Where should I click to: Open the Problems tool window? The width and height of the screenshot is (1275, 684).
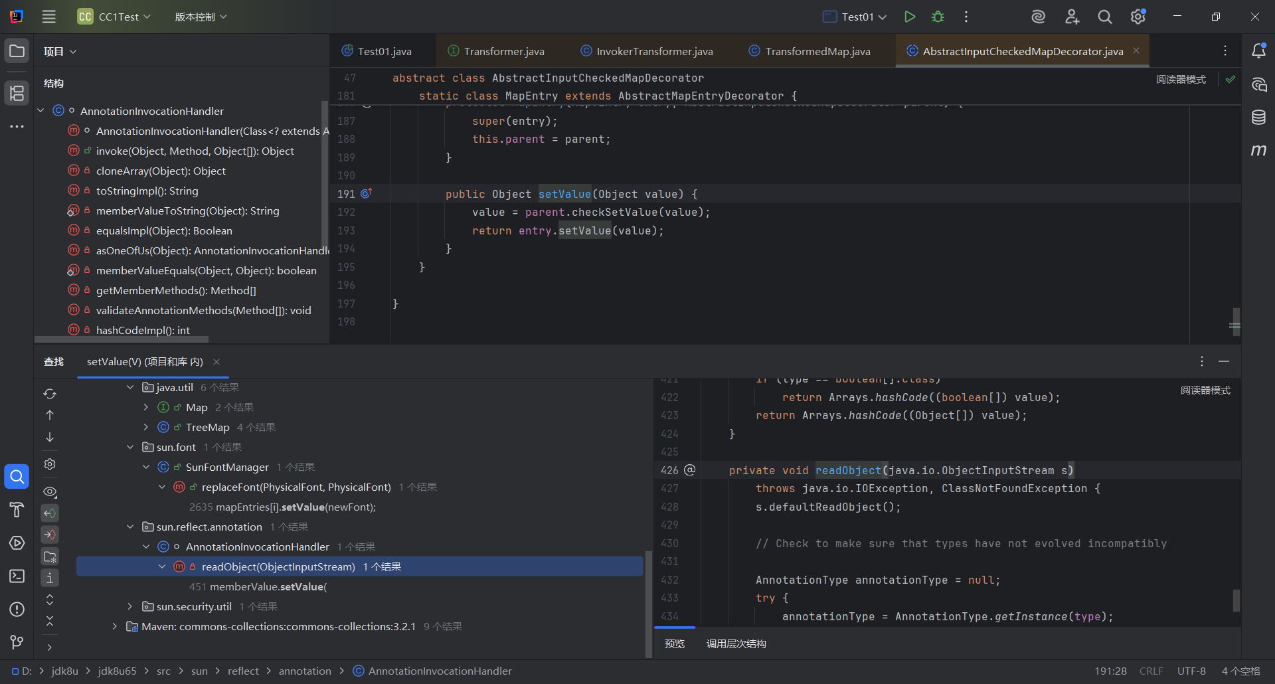[17, 609]
